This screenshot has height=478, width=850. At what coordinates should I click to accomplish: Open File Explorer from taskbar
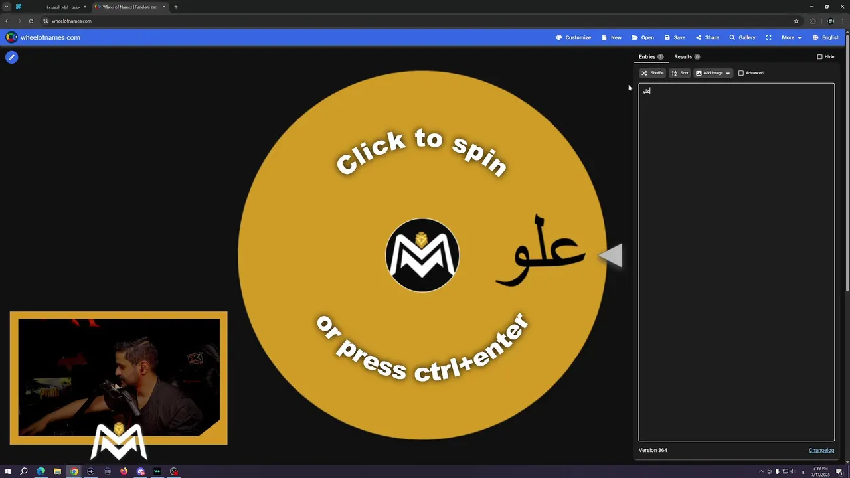click(57, 471)
